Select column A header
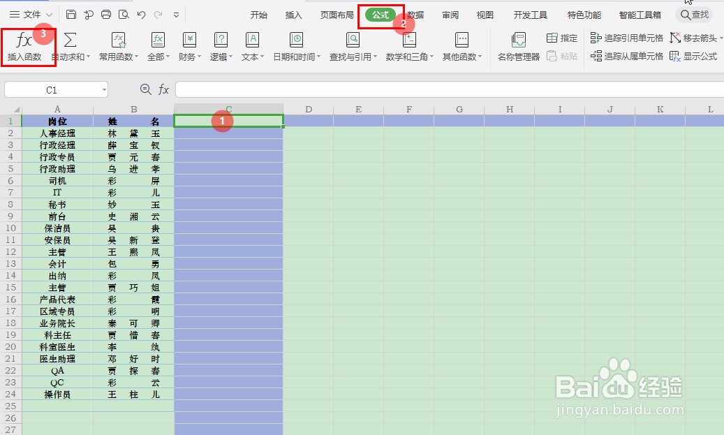Screen dimensions: 724x435 (57, 110)
